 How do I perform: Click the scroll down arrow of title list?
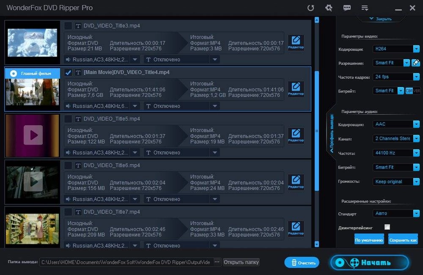[x=317, y=244]
